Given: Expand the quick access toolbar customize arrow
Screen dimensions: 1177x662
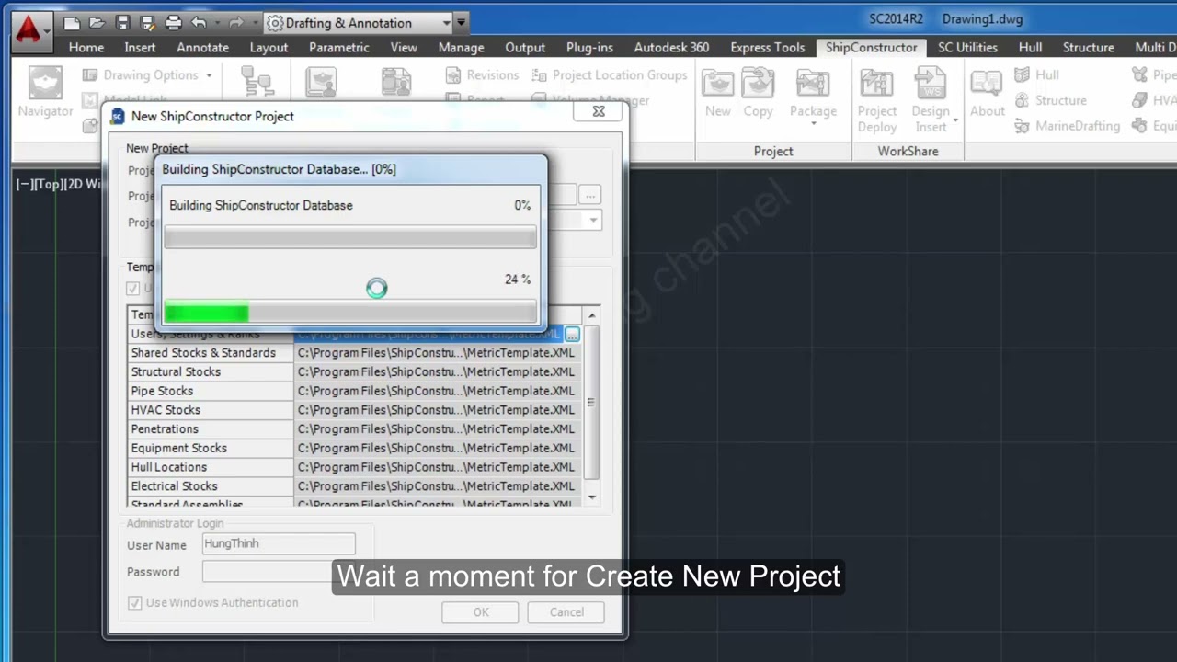Looking at the screenshot, I should click(x=462, y=22).
